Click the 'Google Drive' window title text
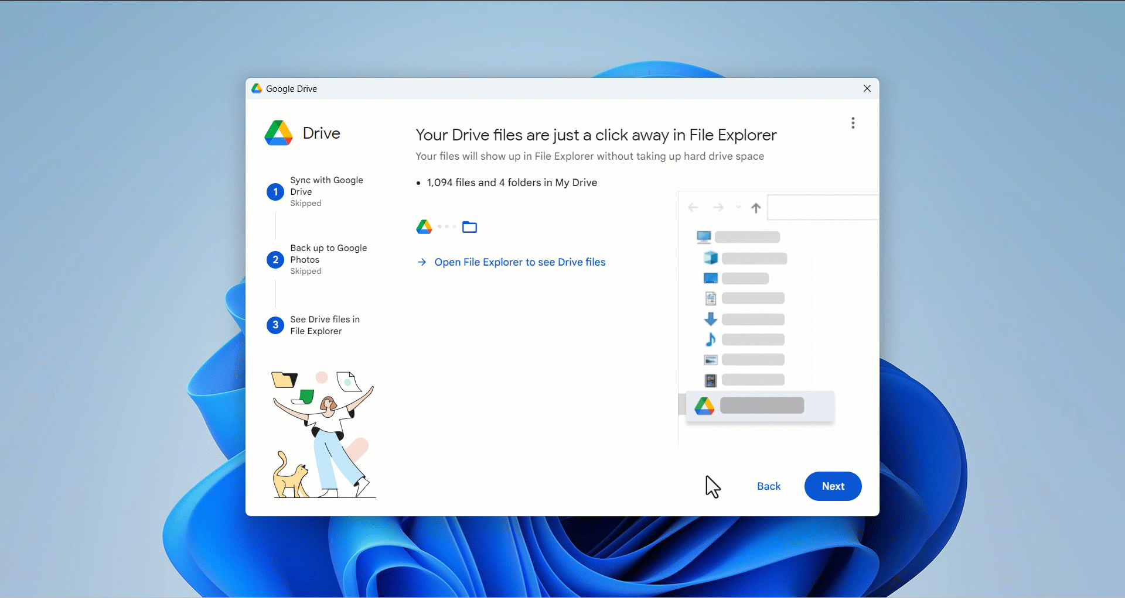 pyautogui.click(x=291, y=89)
